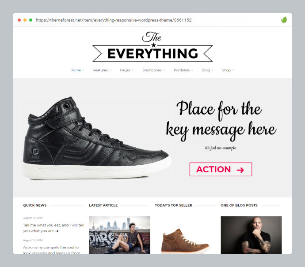Open the Portfolios menu item
Viewport: 305px width, 267px height.
[x=182, y=70]
